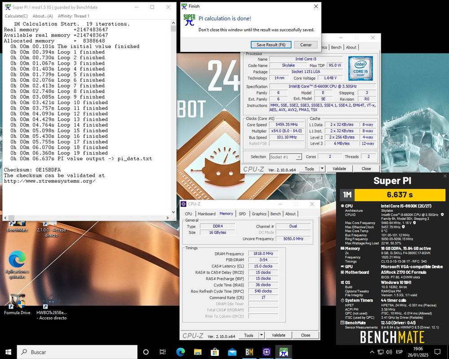This screenshot has height=359, width=449.
Task: Click the DRAM Frequency value 1818.0 MHz
Action: 263,254
